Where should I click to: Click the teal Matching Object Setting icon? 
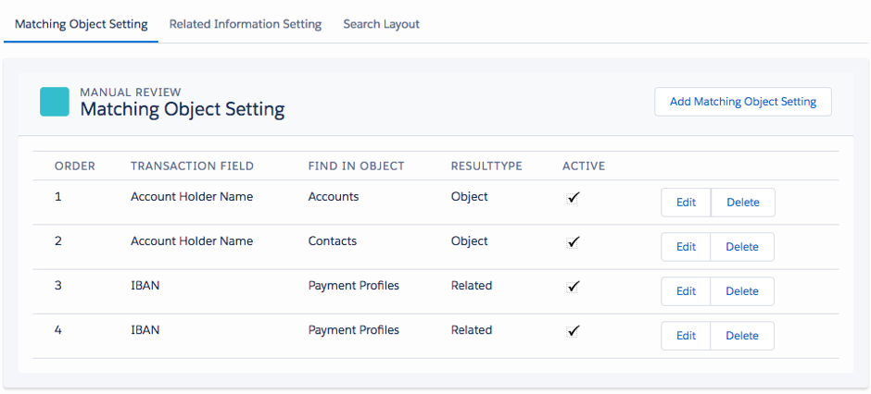tap(55, 102)
